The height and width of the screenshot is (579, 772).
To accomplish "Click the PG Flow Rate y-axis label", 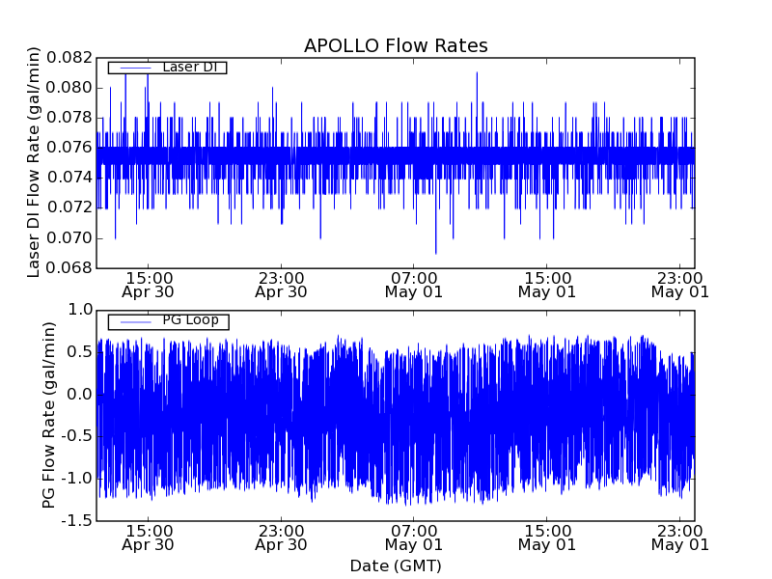I will tap(48, 415).
